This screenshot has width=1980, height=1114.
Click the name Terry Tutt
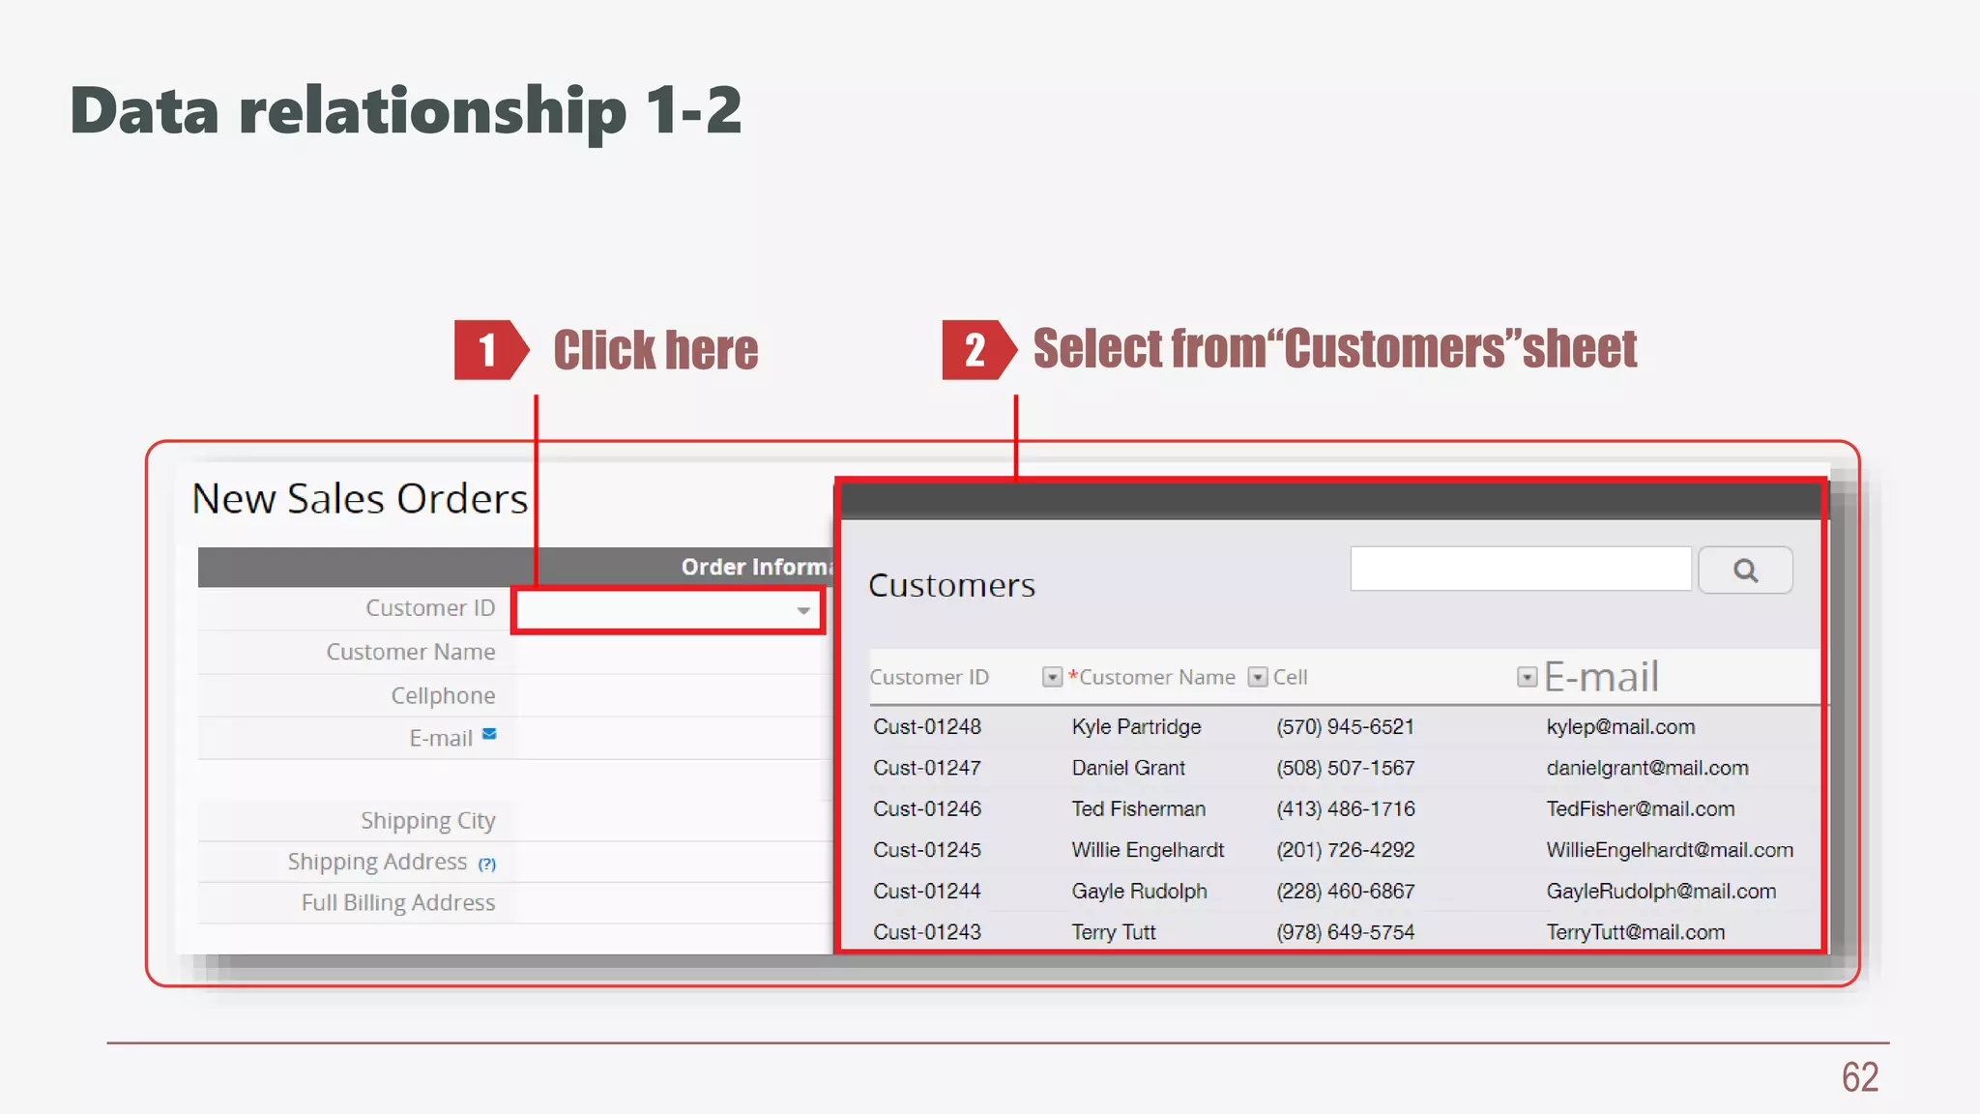pyautogui.click(x=1114, y=932)
